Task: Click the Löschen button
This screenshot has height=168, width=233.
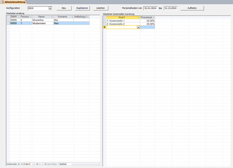Action: [x=101, y=8]
